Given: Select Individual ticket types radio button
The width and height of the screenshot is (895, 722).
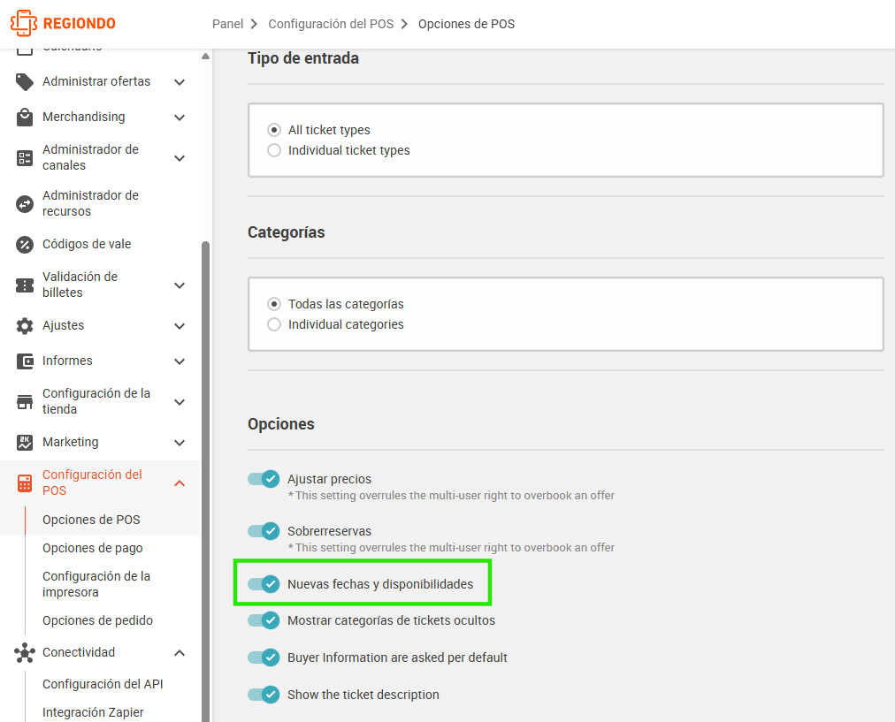Looking at the screenshot, I should click(x=274, y=150).
